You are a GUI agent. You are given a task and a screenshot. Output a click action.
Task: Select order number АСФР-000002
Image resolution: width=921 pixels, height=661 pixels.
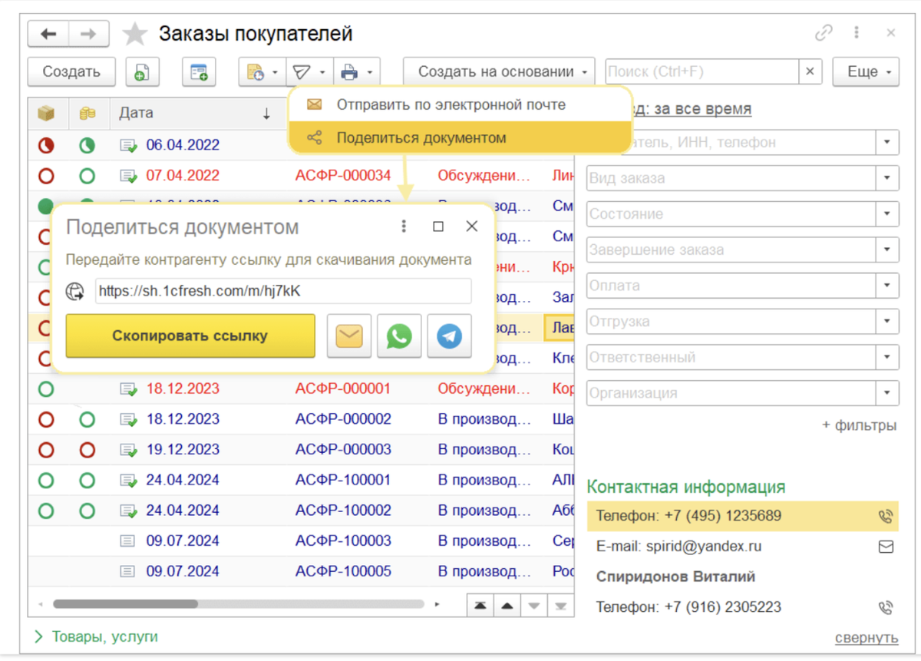tap(343, 419)
